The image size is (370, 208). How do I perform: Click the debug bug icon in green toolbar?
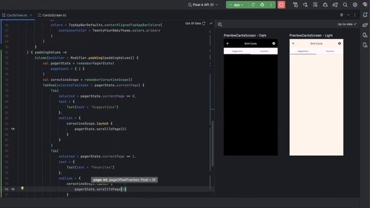click(x=262, y=5)
